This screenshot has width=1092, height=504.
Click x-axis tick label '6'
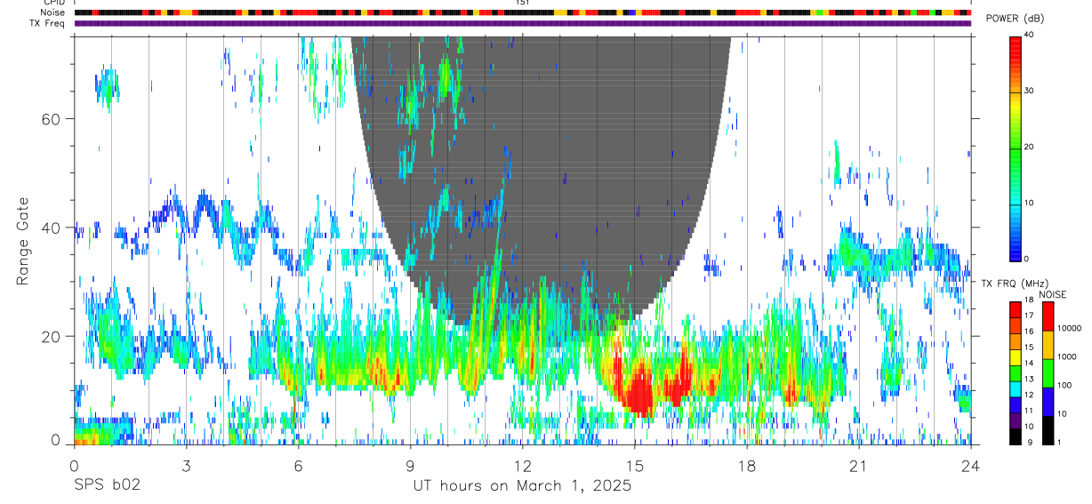pyautogui.click(x=298, y=466)
